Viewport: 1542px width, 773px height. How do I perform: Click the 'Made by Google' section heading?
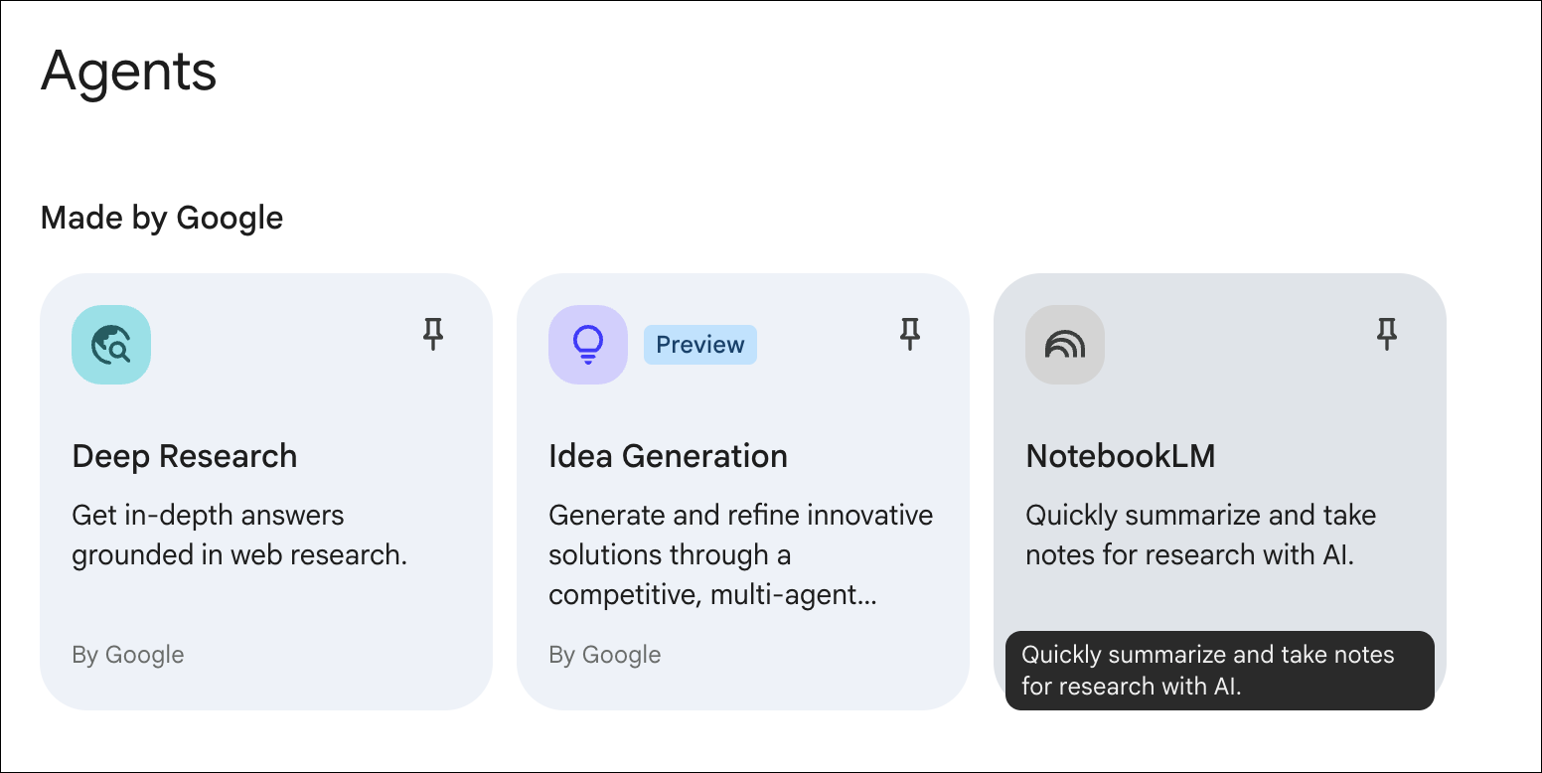(162, 218)
